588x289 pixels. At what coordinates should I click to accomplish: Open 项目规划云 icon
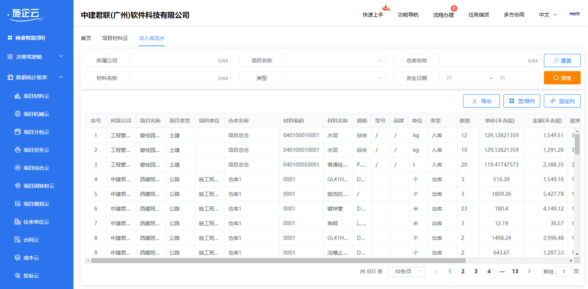pyautogui.click(x=18, y=204)
